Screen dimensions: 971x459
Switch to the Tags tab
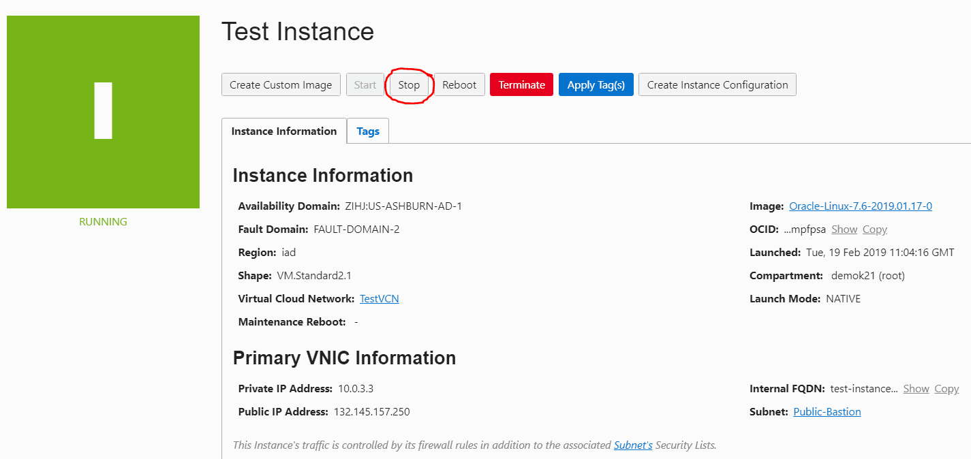pyautogui.click(x=368, y=131)
